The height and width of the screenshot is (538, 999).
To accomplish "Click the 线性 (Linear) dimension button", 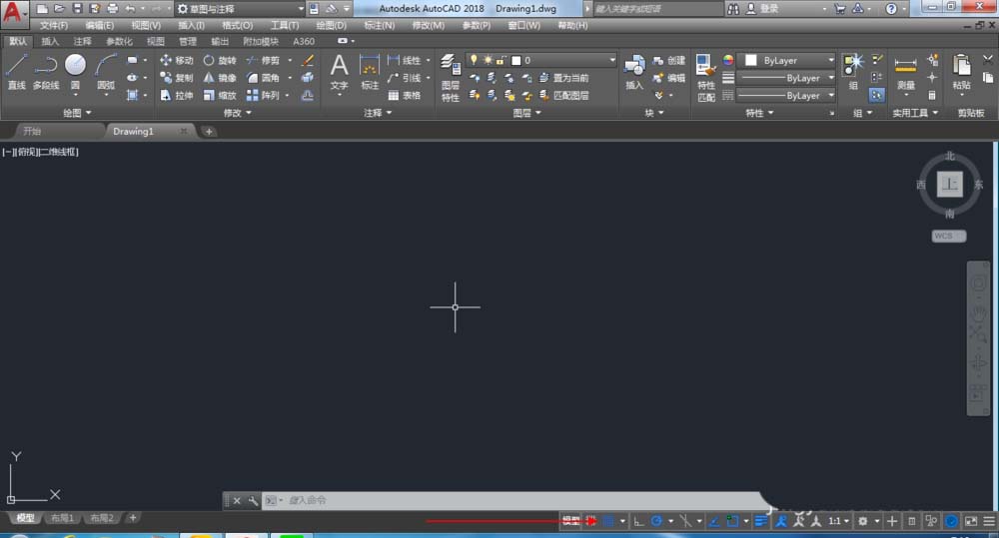I will click(405, 60).
